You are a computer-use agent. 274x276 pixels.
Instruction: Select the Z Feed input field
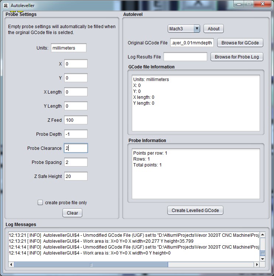click(x=76, y=120)
